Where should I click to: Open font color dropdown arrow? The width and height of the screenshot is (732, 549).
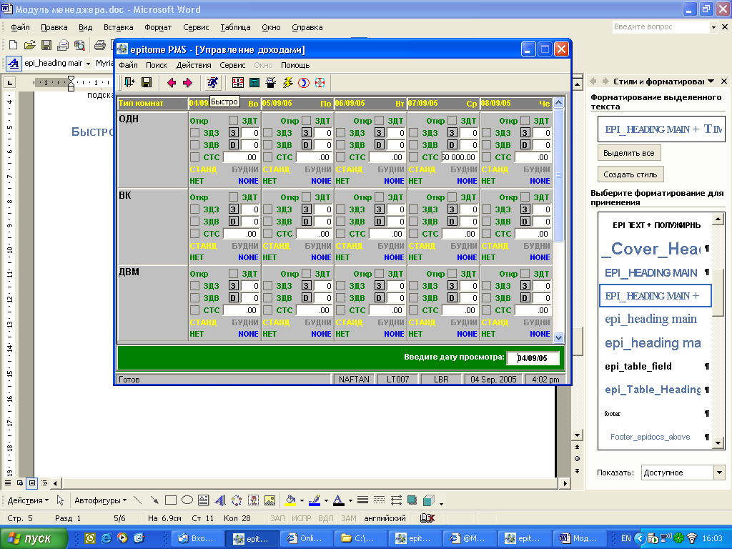pyautogui.click(x=350, y=500)
